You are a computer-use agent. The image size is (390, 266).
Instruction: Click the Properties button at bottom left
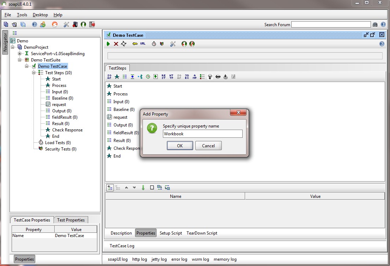[24, 259]
